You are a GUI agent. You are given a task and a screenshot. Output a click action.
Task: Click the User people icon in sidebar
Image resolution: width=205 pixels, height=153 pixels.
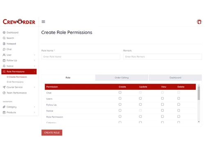pos(4,55)
